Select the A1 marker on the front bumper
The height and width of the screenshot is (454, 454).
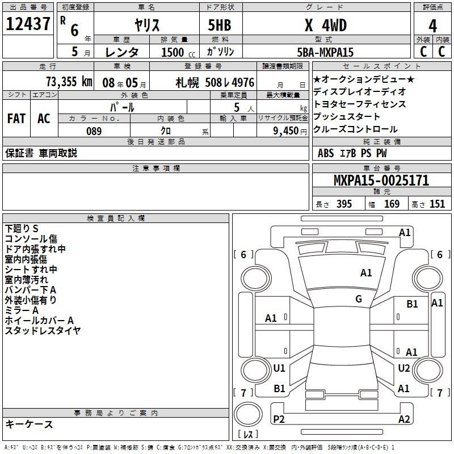coord(405,232)
